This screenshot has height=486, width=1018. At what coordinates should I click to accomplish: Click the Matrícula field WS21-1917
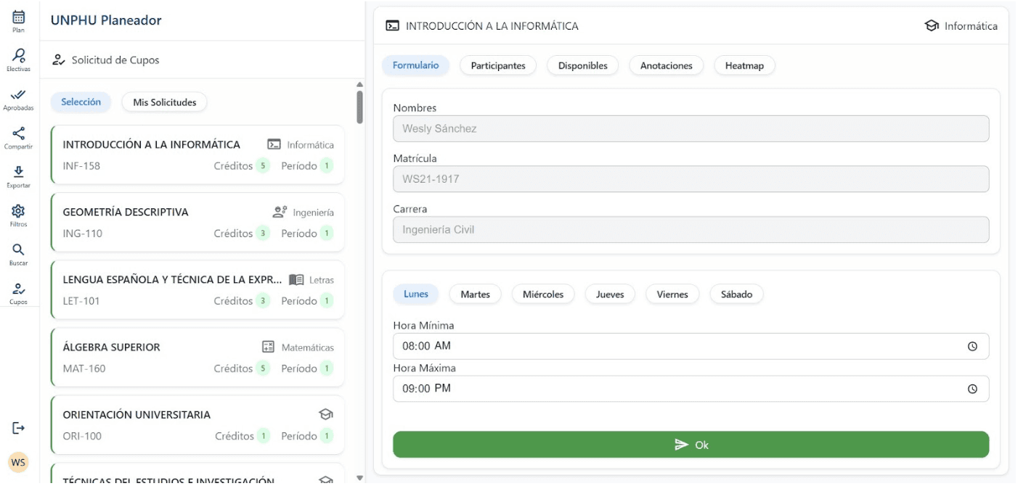691,178
